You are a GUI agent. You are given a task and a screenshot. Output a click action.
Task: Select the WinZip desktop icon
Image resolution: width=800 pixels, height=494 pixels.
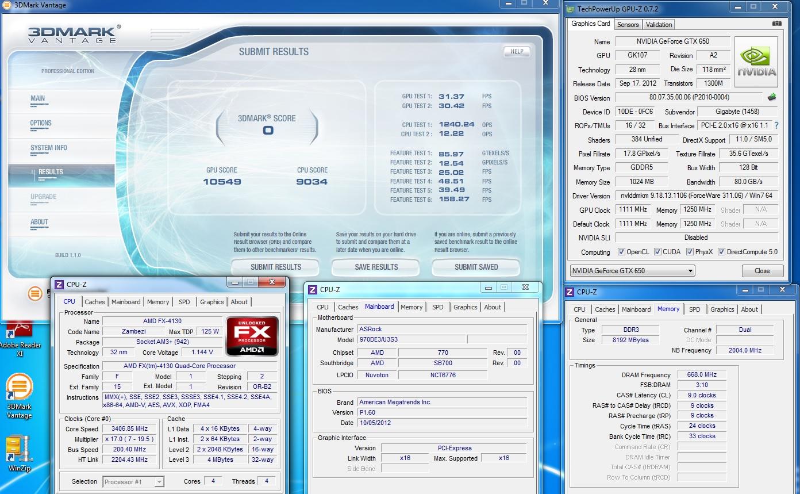tap(20, 454)
